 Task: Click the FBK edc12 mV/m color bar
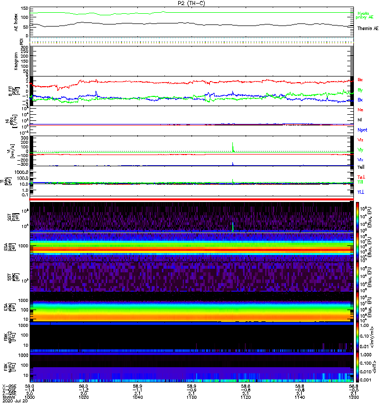pyautogui.click(x=357, y=337)
